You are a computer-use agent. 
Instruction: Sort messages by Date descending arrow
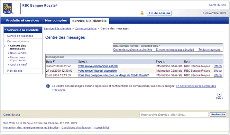[x=54, y=62]
